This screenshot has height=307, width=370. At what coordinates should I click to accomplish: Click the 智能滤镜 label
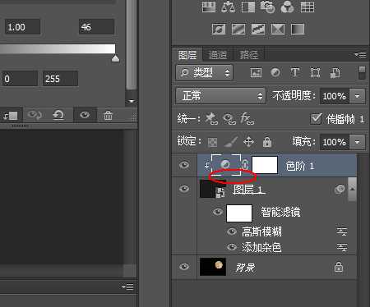tap(280, 212)
